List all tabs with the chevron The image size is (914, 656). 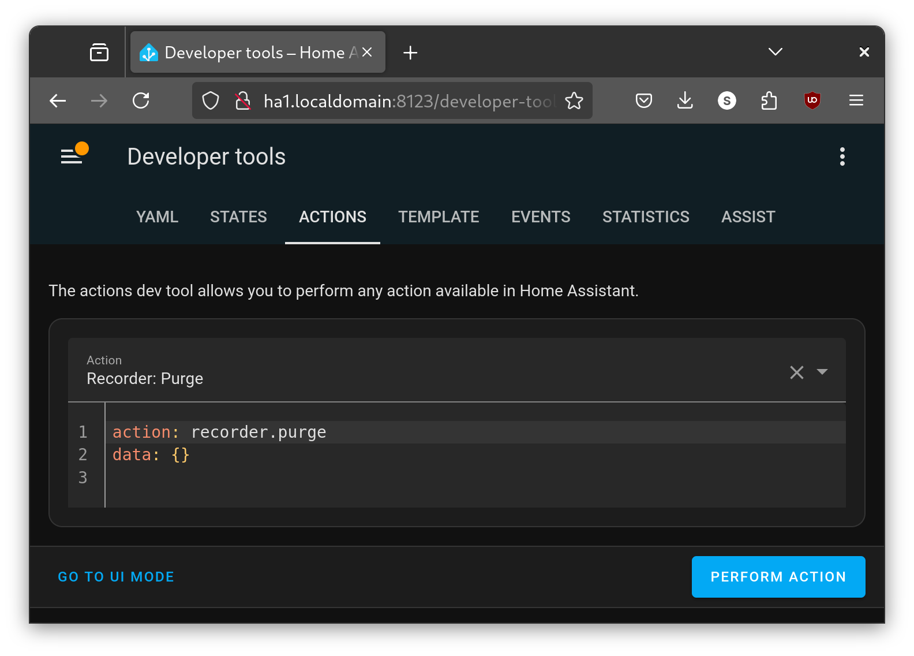(775, 52)
